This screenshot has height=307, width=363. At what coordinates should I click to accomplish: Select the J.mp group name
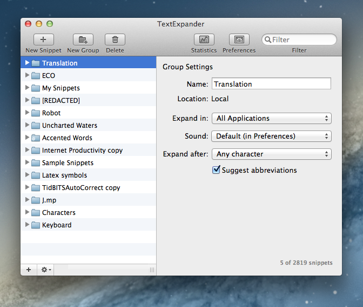point(49,200)
